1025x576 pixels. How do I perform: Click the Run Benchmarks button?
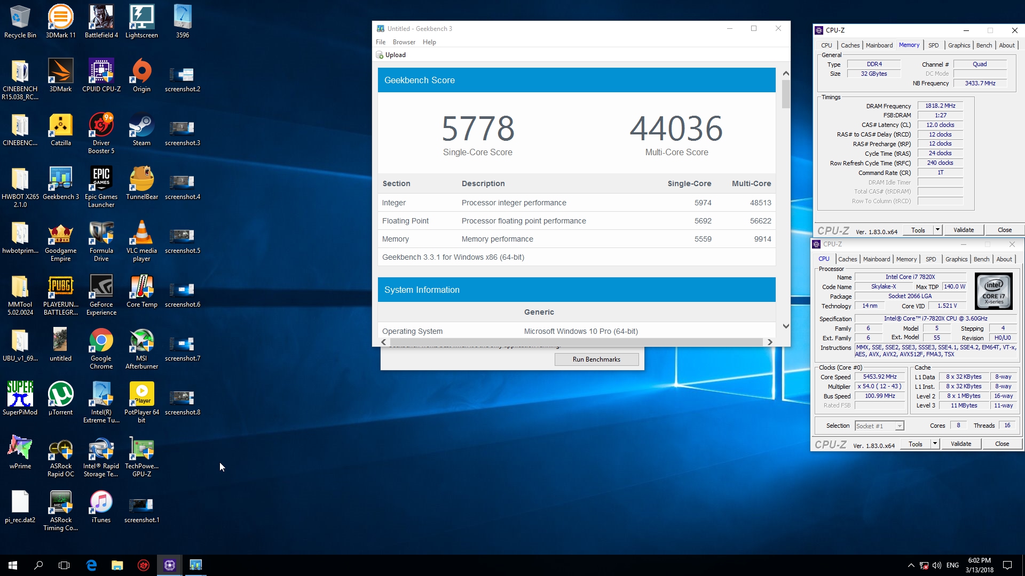point(596,359)
